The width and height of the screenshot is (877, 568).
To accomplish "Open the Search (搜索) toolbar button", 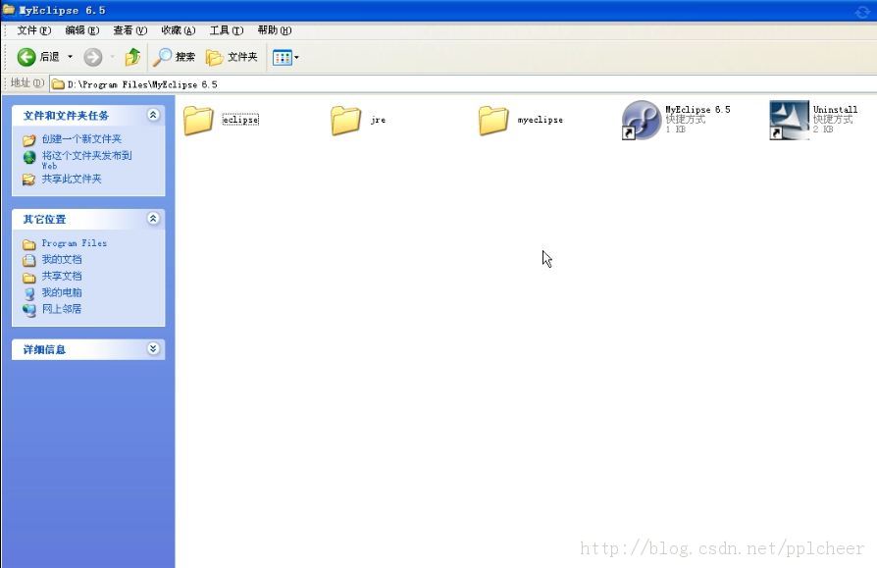I will [x=174, y=57].
